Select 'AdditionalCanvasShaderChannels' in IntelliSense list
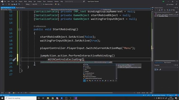Screen dimensions: 179x100 99,78
